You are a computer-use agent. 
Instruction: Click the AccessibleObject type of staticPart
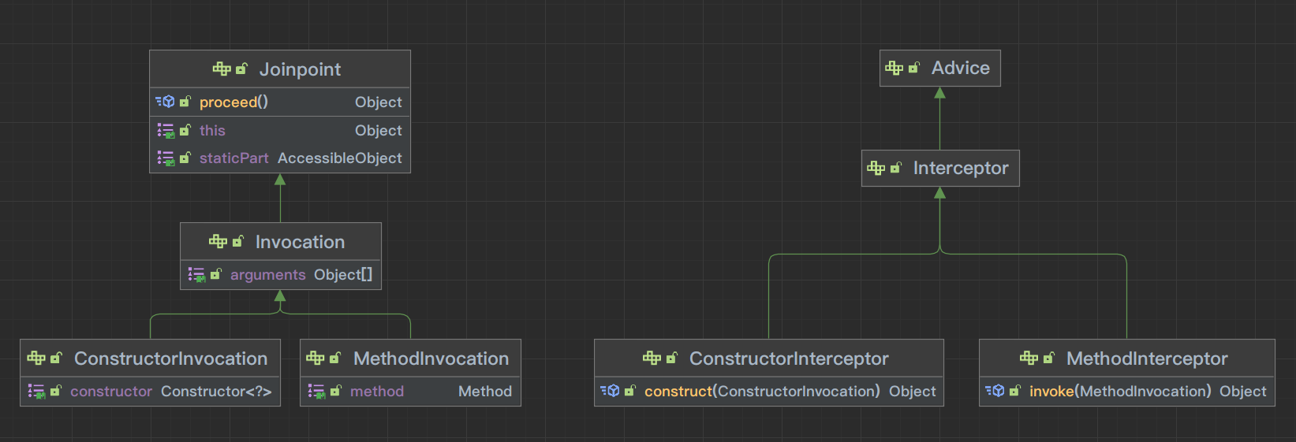(339, 158)
